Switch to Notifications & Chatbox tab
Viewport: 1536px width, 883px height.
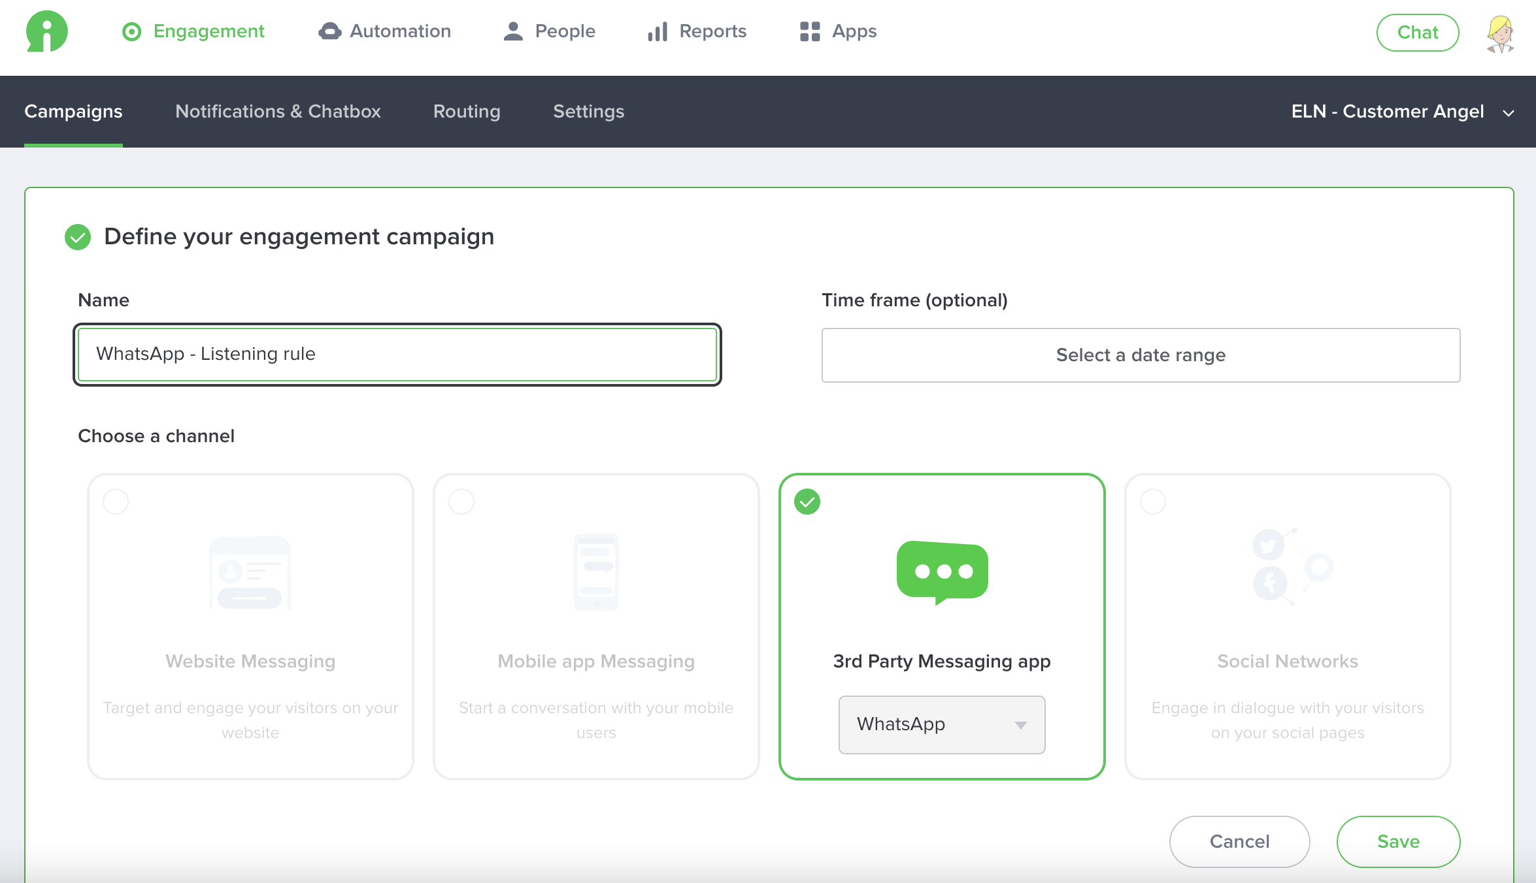(278, 112)
